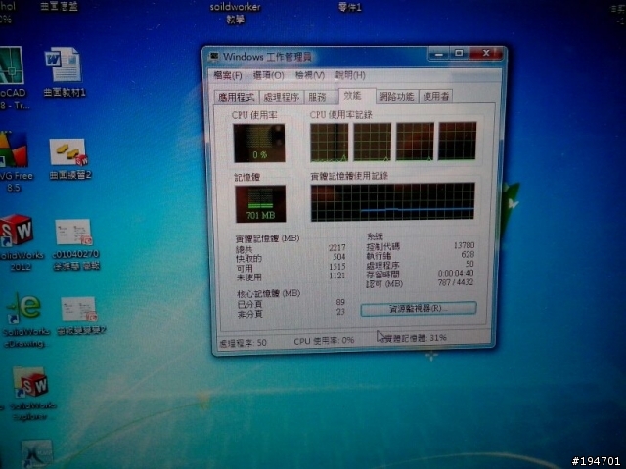Select the 曲面練習2 SolidWorks part icon
This screenshot has width=626, height=469.
point(69,158)
